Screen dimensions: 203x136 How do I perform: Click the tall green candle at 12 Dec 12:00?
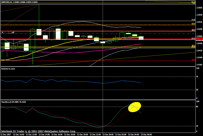coord(32,40)
